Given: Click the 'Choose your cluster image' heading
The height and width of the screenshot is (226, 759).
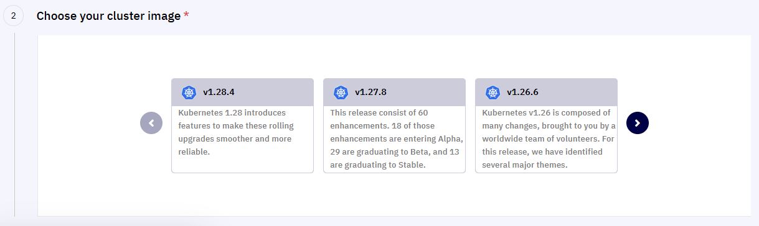Looking at the screenshot, I should (x=108, y=16).
